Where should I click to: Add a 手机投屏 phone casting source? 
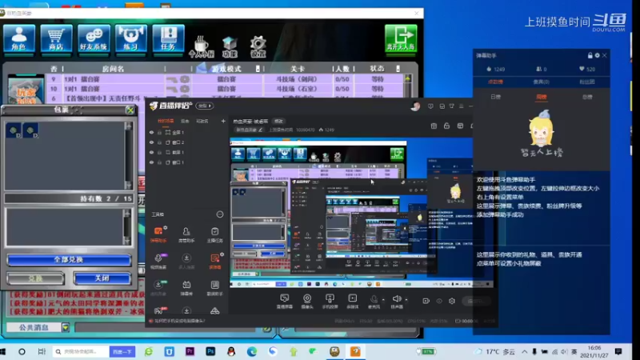click(x=330, y=302)
